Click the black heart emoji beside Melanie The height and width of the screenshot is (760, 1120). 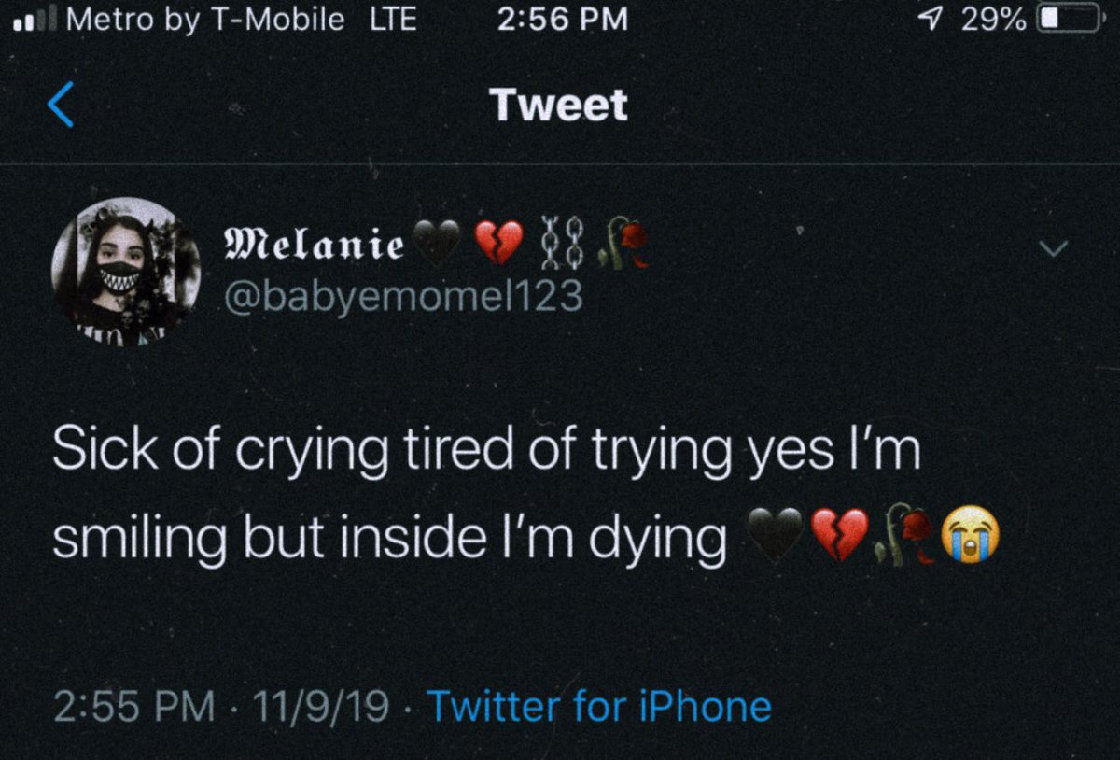pyautogui.click(x=436, y=245)
